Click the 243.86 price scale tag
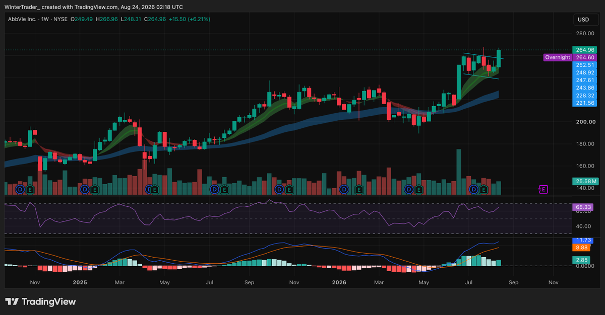 (x=585, y=88)
